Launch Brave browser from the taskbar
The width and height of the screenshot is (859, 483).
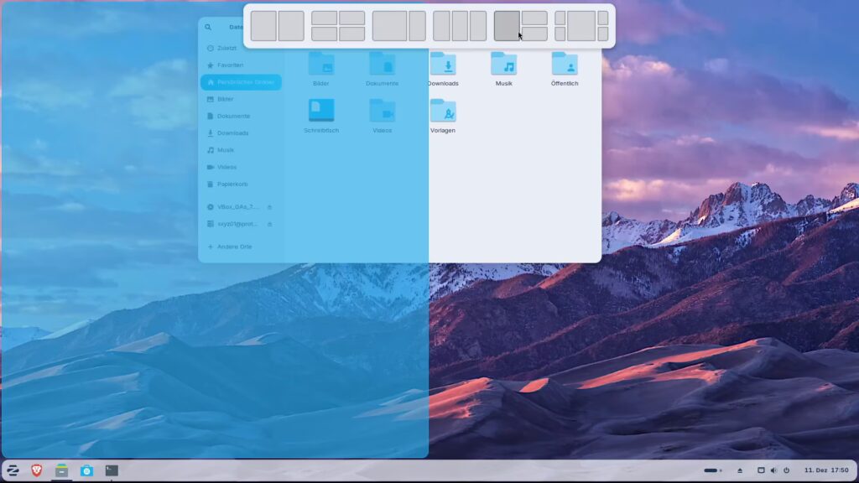pos(37,470)
